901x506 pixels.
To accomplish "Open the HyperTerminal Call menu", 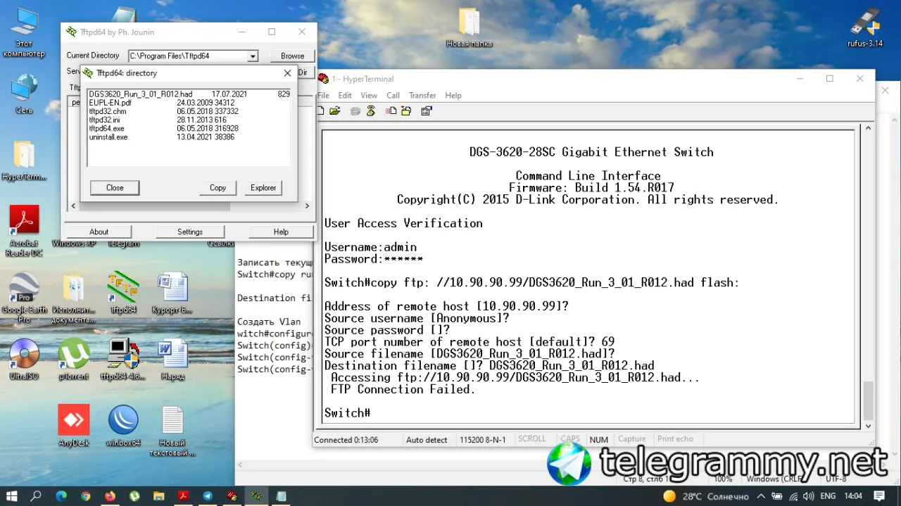I will point(393,96).
